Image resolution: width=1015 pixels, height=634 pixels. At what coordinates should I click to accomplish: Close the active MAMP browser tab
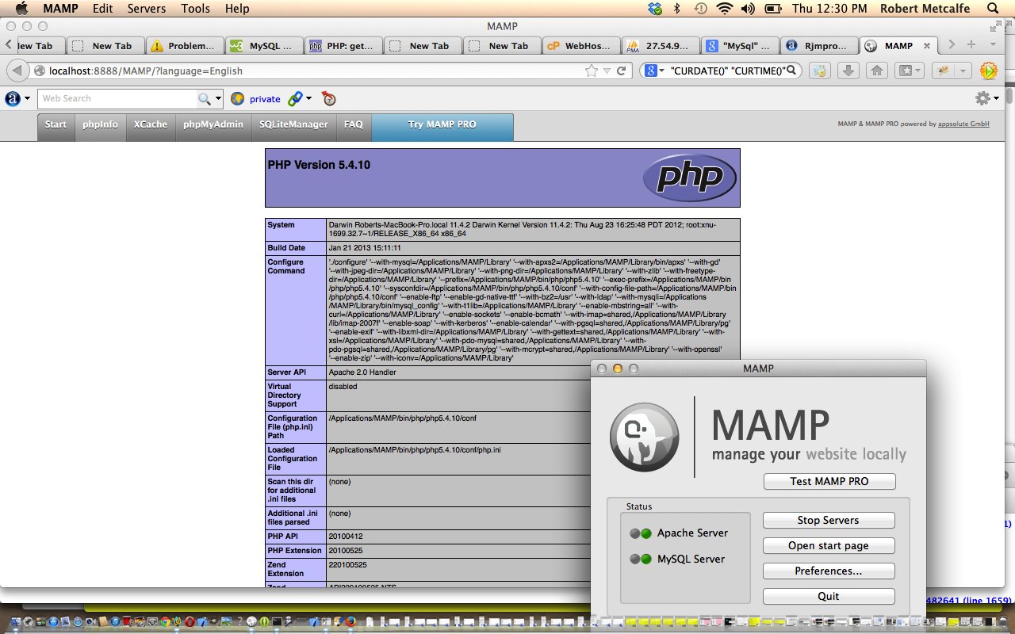click(x=927, y=46)
